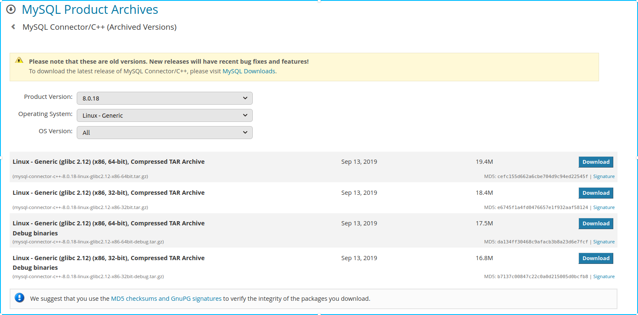Open the Operating System dropdown
Screen dimensions: 638x315
pyautogui.click(x=164, y=115)
